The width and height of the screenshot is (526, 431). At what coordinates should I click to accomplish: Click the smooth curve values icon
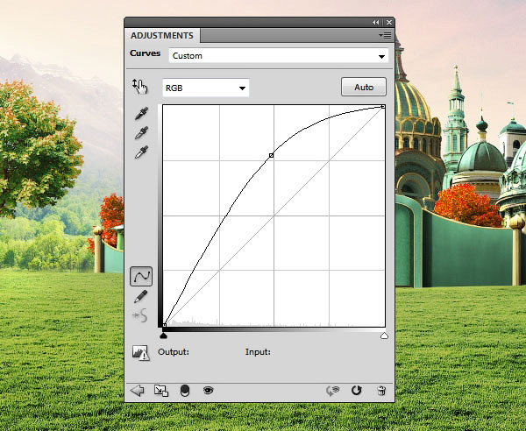[x=140, y=315]
